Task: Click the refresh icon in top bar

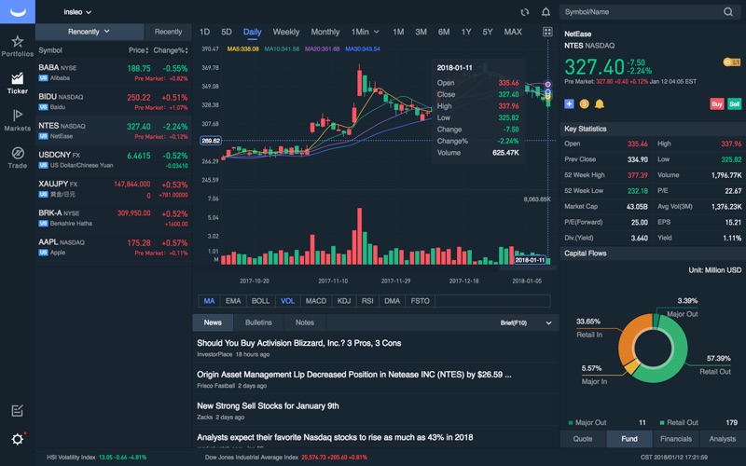Action: tap(525, 12)
